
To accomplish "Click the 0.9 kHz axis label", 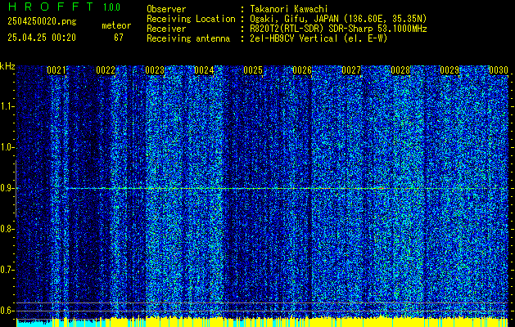I will [x=7, y=188].
